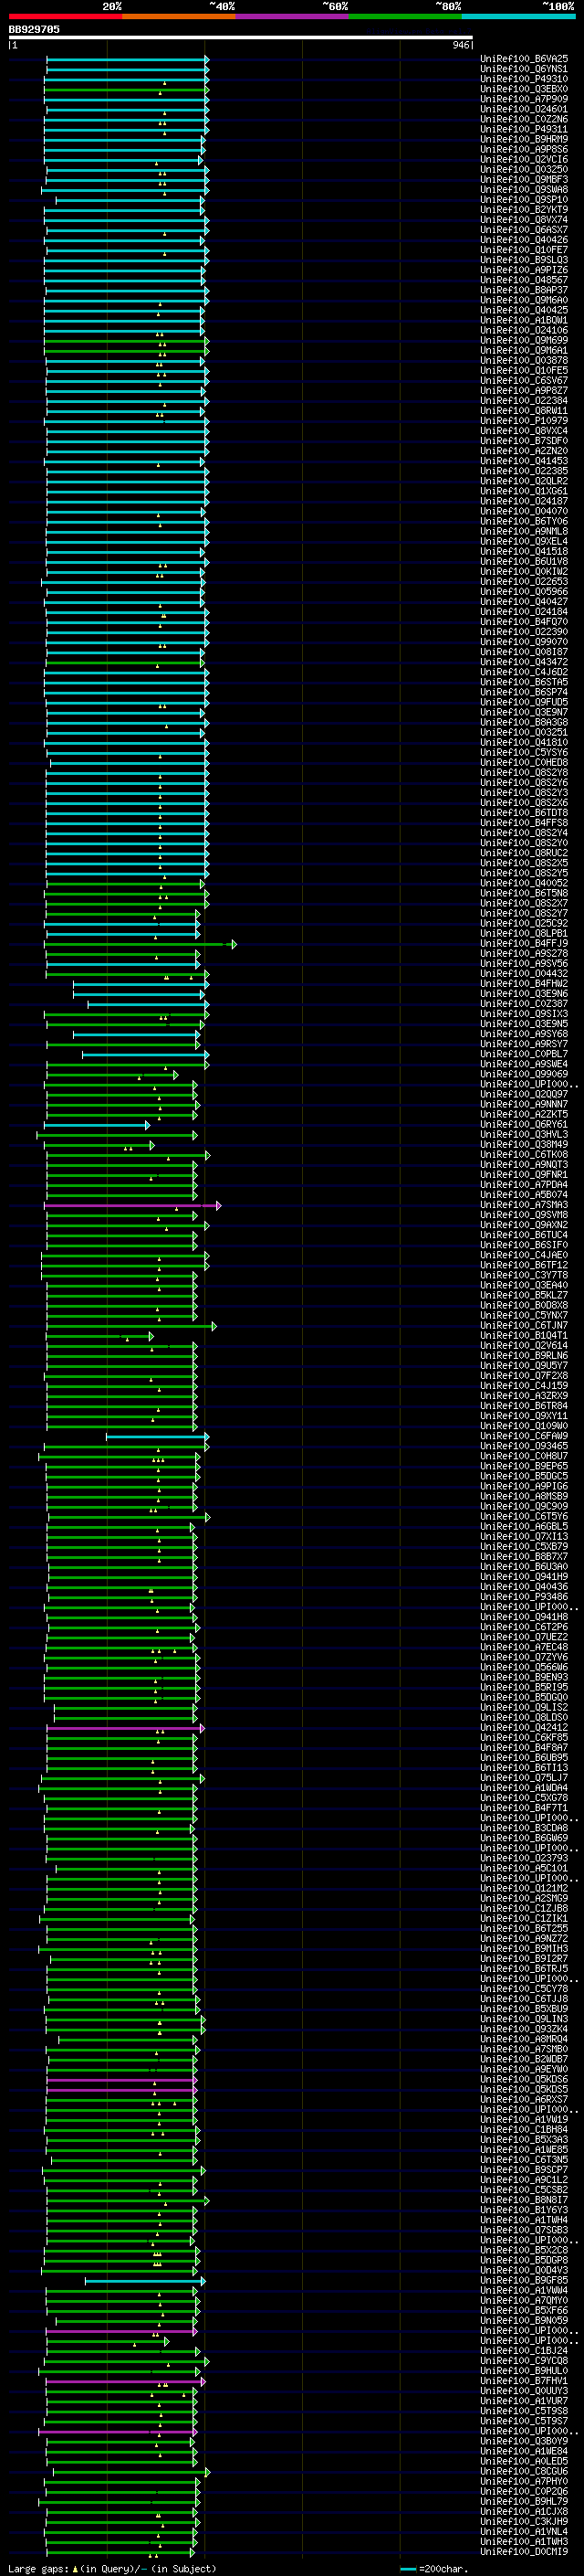Select hit label UniRef100_Q2VCI6
584x2576 pixels.
[524, 159]
